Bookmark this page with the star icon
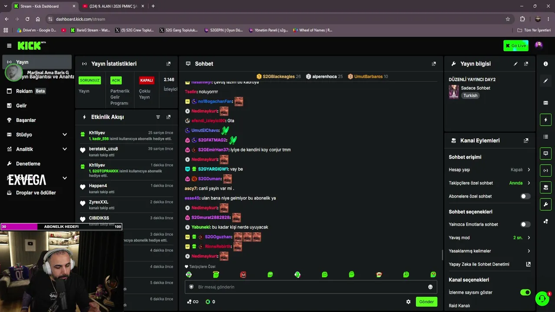This screenshot has width=555, height=312. [x=508, y=19]
